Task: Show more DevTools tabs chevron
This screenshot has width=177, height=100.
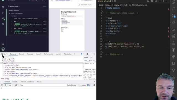Action: [x=75, y=54]
